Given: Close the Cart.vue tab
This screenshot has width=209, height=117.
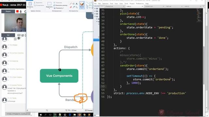Looking at the screenshot, I should point(182,6).
